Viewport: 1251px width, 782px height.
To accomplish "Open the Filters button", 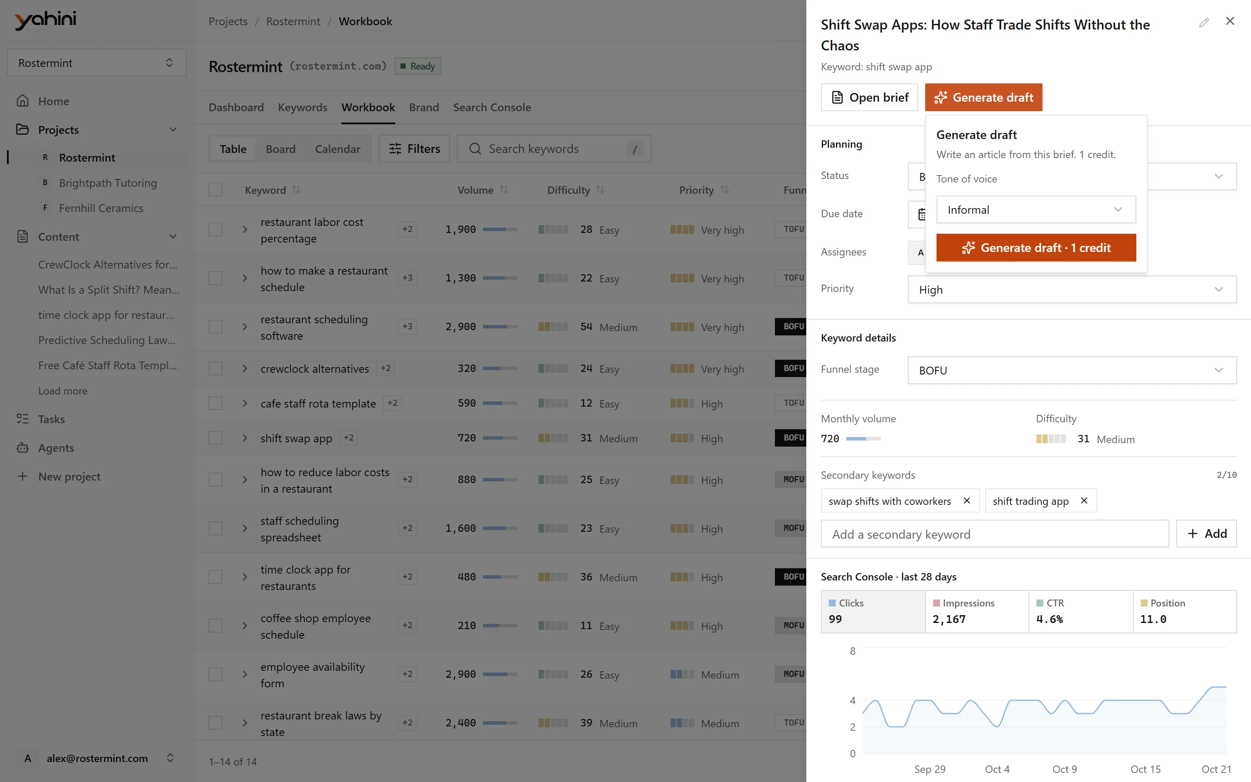I will coord(414,149).
